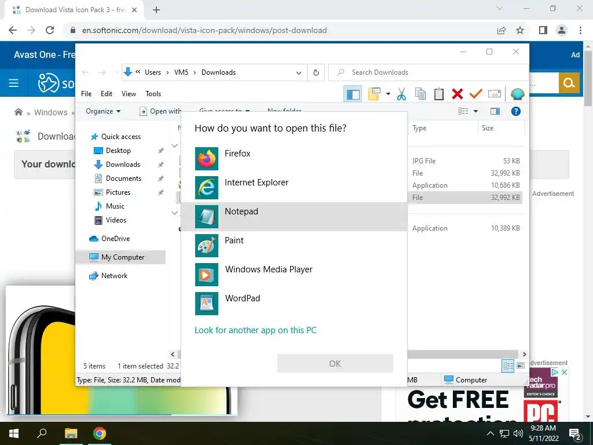Select the Paint app icon
The width and height of the screenshot is (593, 445).
click(x=207, y=246)
